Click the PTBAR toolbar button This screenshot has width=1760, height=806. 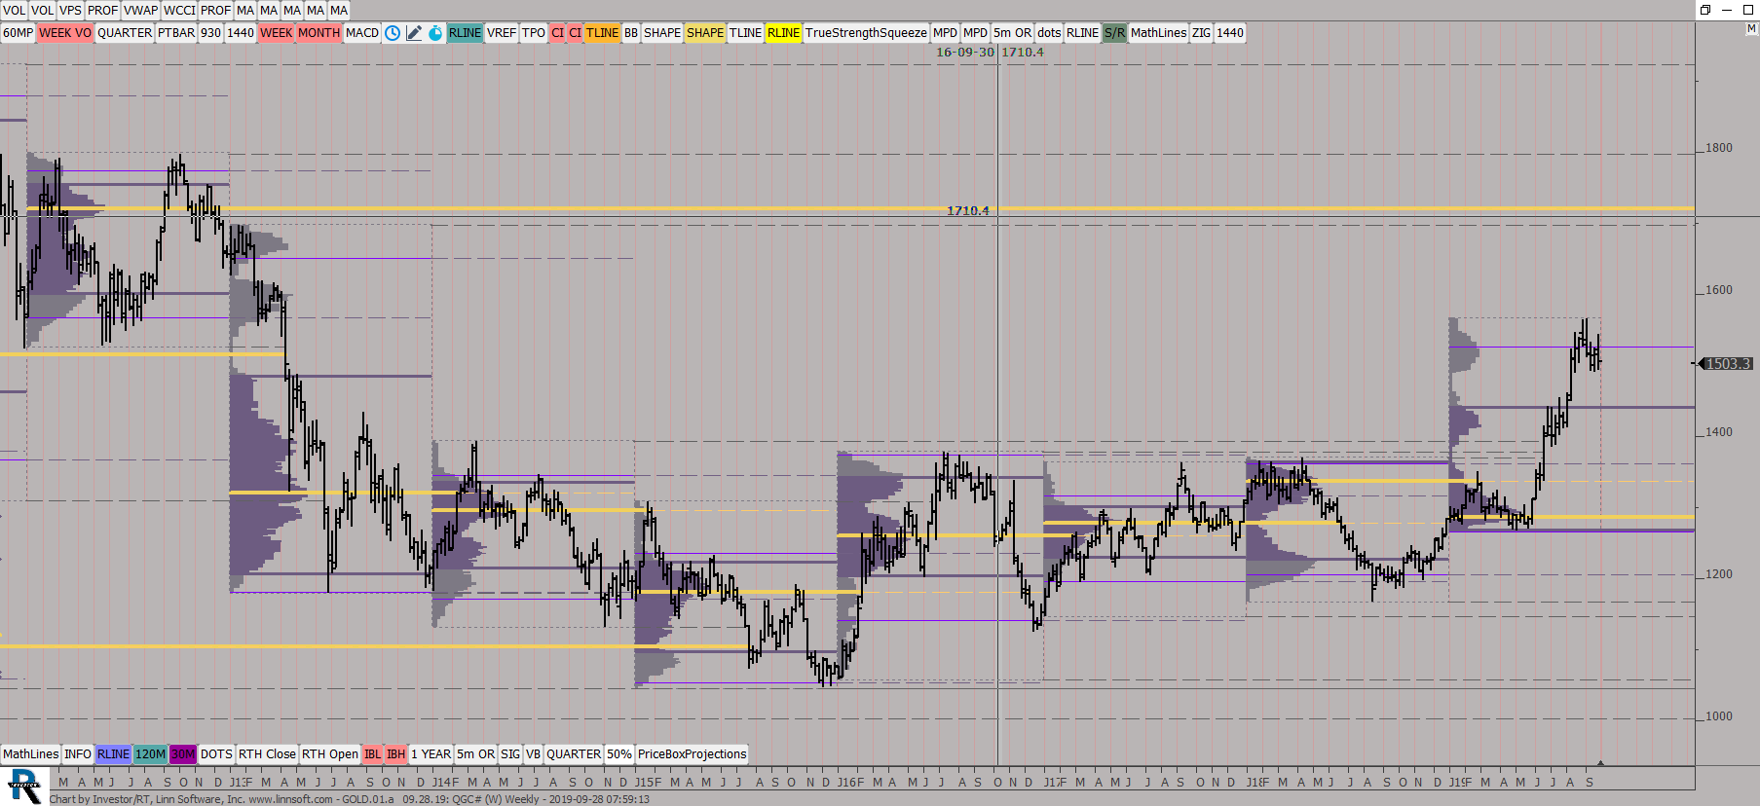(x=176, y=33)
